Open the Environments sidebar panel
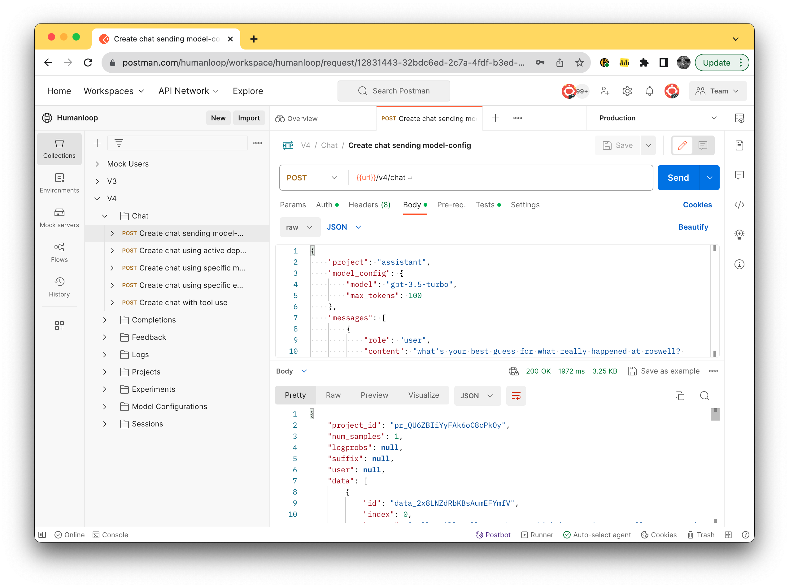 click(x=59, y=183)
